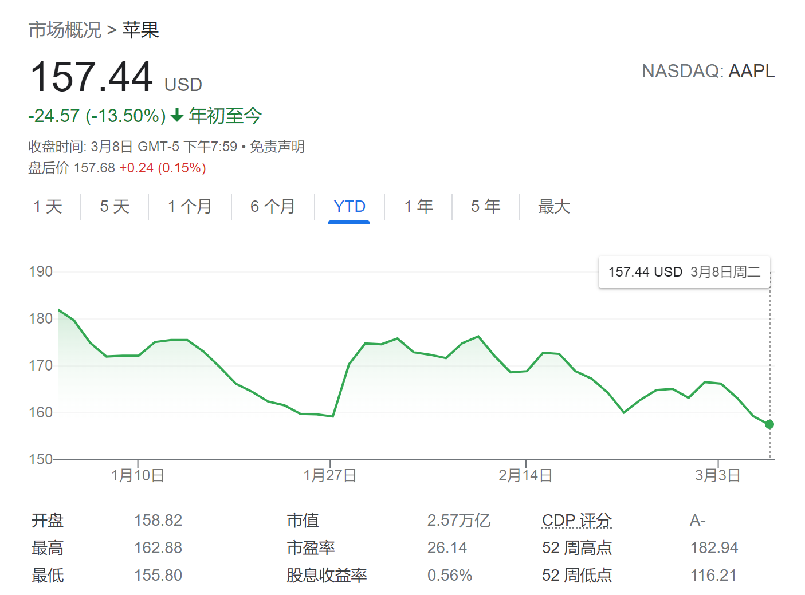Image resolution: width=805 pixels, height=595 pixels.
Task: Click the 3月3日 axis date label
Action: coord(718,475)
